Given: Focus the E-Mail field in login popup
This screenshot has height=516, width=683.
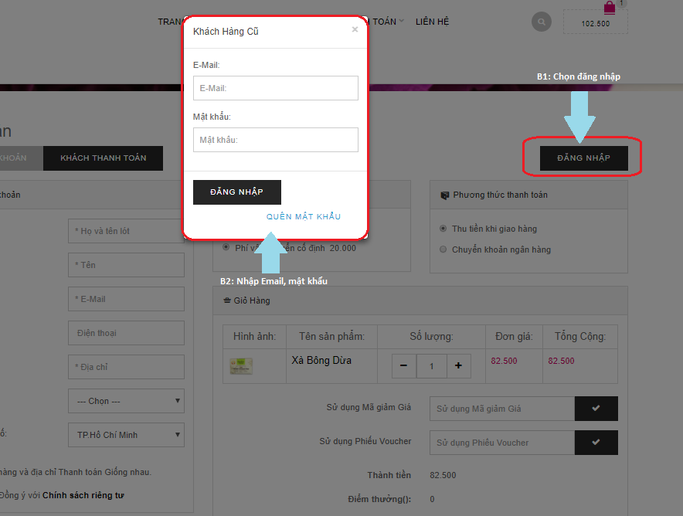Looking at the screenshot, I should point(276,88).
